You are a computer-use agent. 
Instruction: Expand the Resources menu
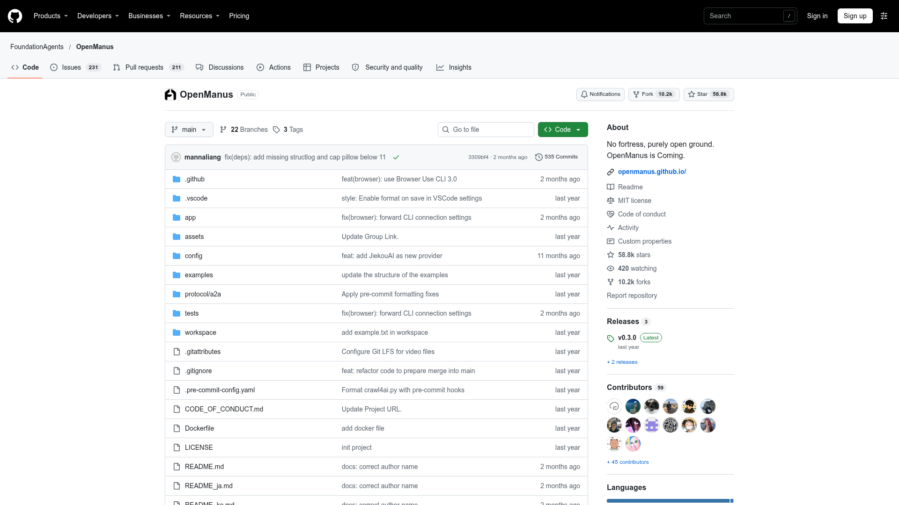[199, 16]
